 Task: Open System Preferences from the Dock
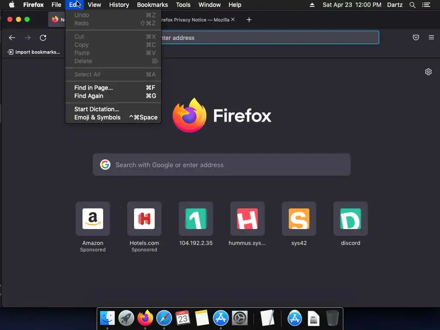tap(240, 318)
